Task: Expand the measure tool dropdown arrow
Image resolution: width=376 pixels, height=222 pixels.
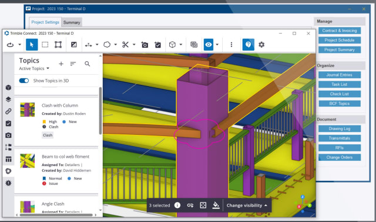Action: (97, 45)
